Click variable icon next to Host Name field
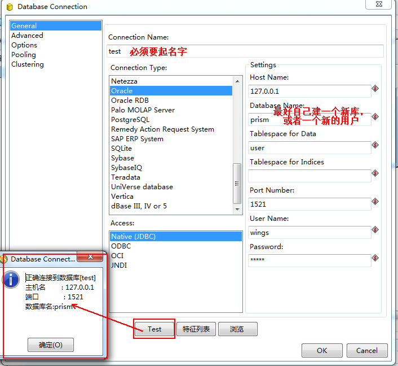The image size is (398, 366). tap(375, 89)
